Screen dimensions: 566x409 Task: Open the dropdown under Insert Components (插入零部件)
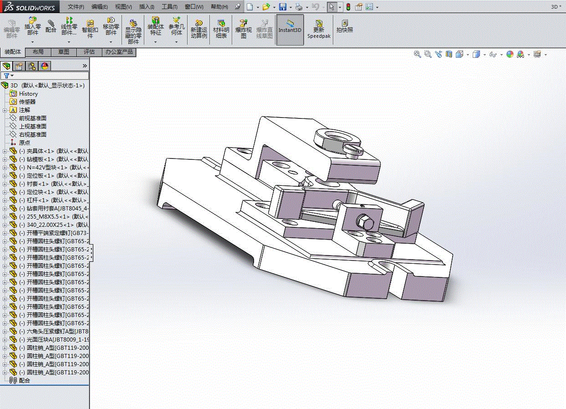(x=32, y=41)
